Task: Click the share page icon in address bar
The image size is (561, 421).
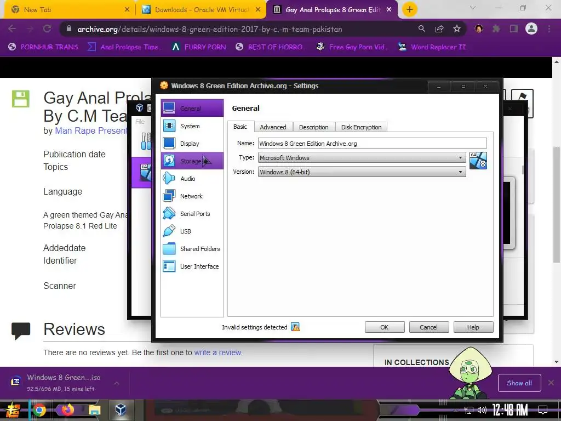Action: [439, 29]
